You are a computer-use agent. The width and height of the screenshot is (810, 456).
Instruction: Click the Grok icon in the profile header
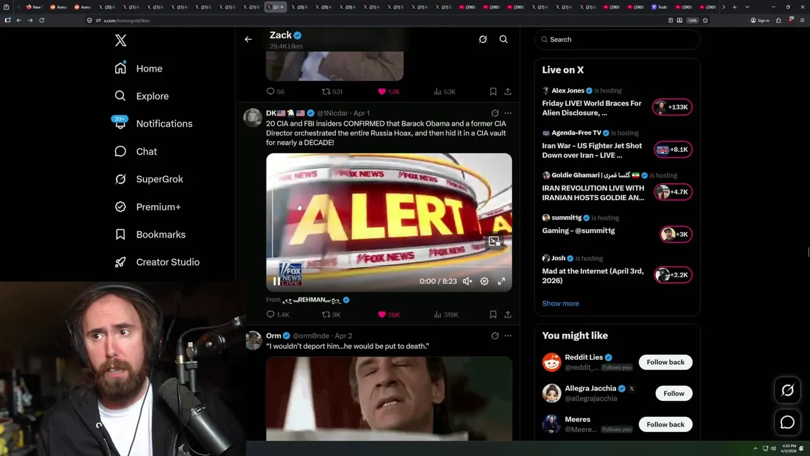(x=483, y=39)
